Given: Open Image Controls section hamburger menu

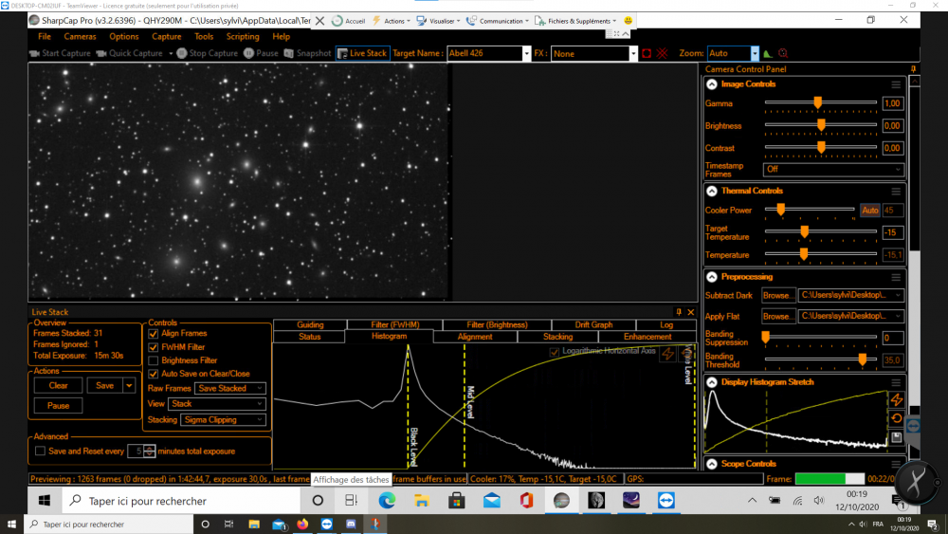Looking at the screenshot, I should [x=896, y=84].
